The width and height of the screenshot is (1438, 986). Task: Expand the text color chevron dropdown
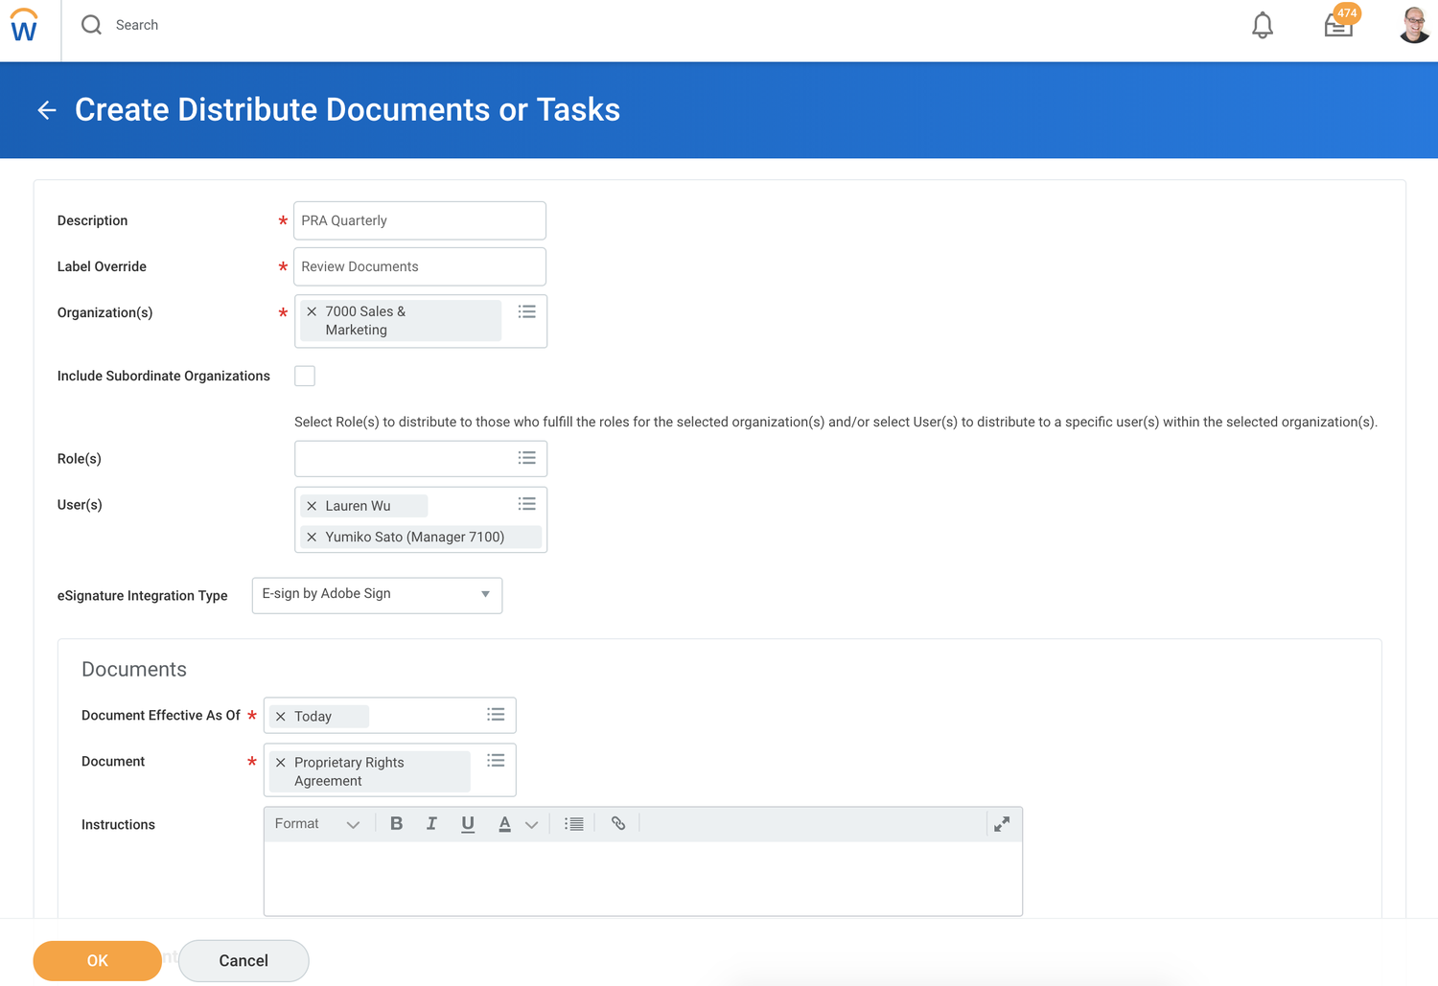tap(531, 823)
